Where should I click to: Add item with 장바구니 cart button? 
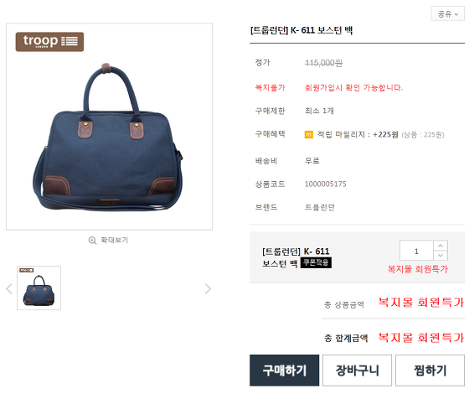click(x=357, y=371)
